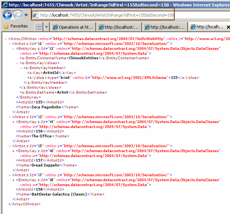Click the closing ArrayOfArtist tag
Viewport: 230px width, 214px height.
pos(24,204)
